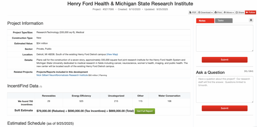257x127 pixels.
Task: Expand the Move dropdown menu
Action: tap(229, 12)
